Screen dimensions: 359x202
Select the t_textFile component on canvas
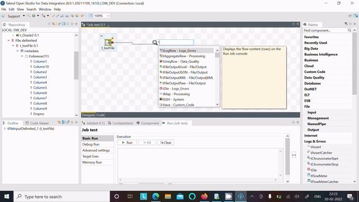click(108, 43)
